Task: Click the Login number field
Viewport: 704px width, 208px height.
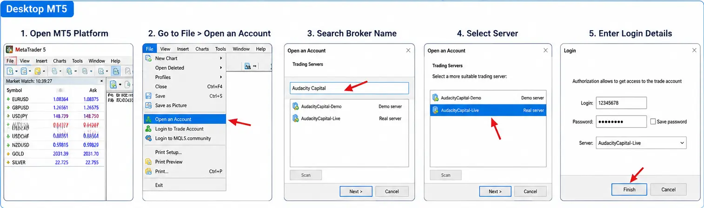Action: [621, 103]
